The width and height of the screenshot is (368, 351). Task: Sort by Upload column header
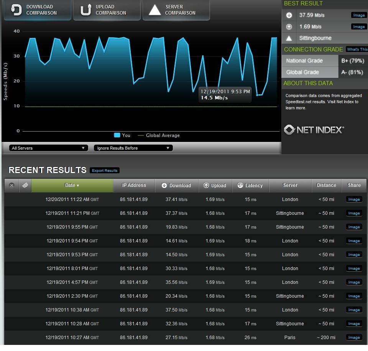point(215,185)
